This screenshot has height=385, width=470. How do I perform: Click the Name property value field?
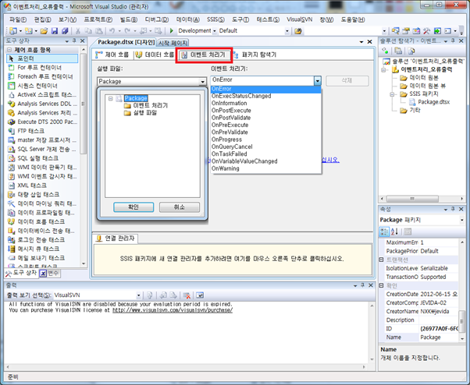[x=439, y=337]
